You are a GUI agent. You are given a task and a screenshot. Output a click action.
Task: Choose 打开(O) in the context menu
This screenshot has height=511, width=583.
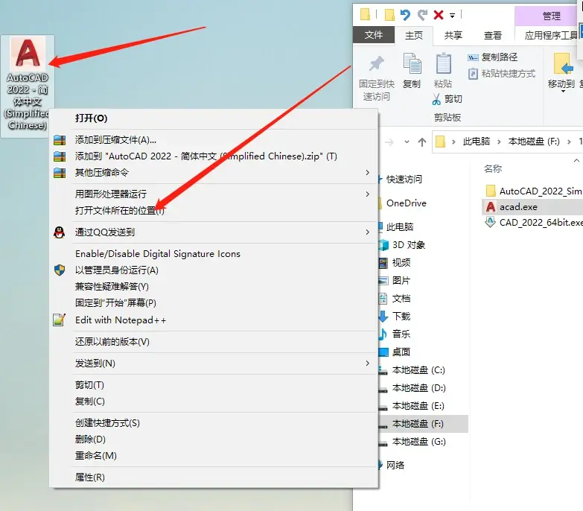pos(214,118)
